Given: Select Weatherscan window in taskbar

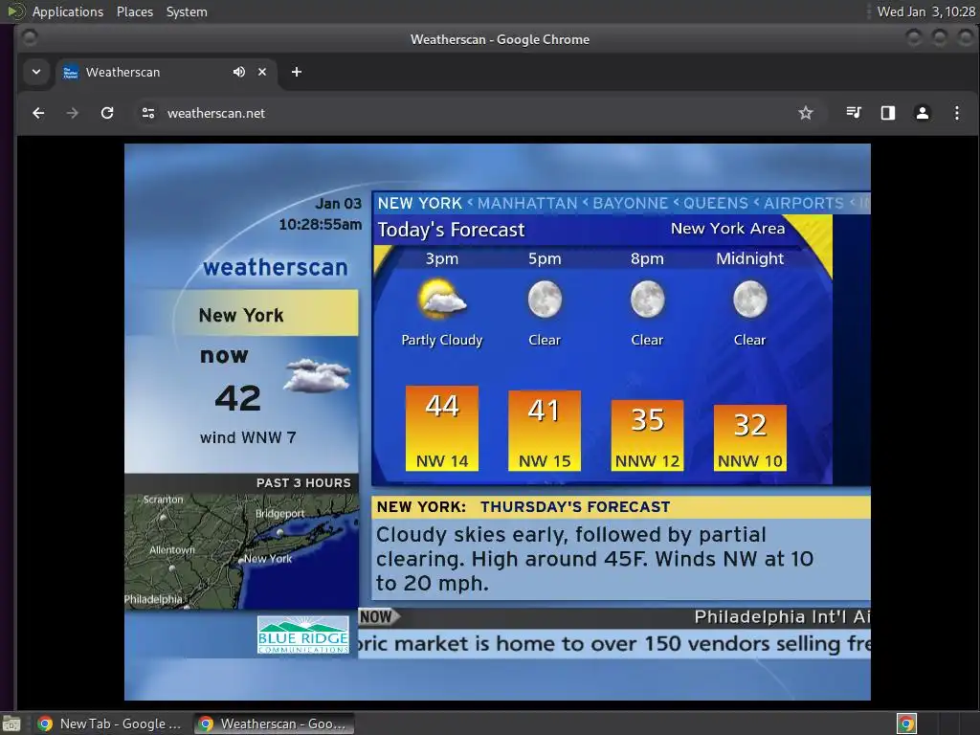Looking at the screenshot, I should click(273, 724).
